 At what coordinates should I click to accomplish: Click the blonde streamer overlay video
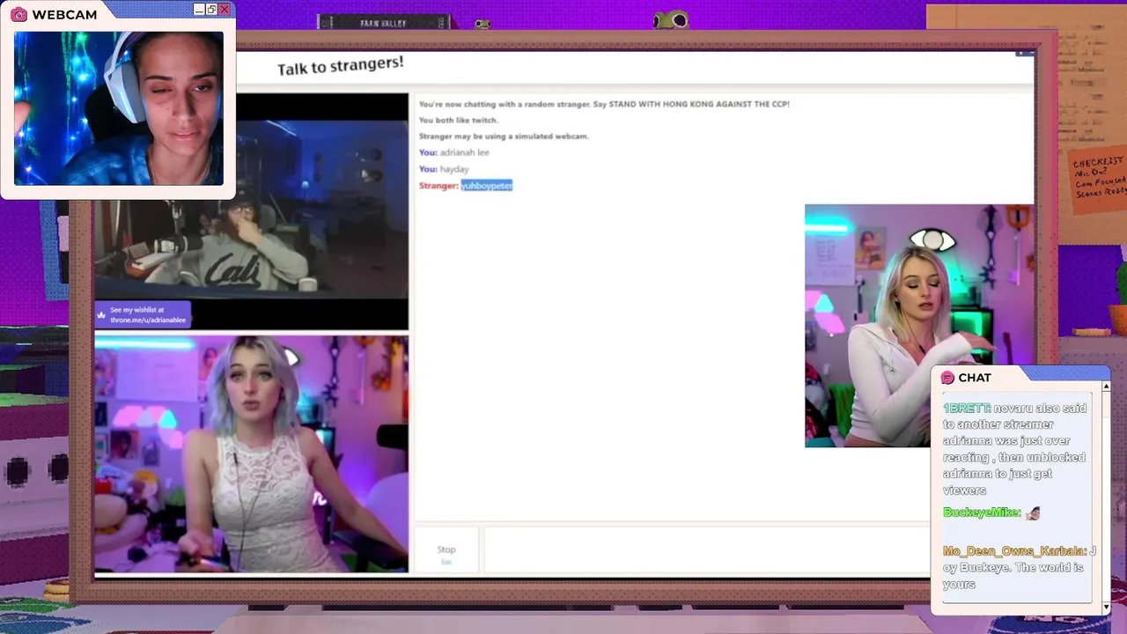point(918,326)
